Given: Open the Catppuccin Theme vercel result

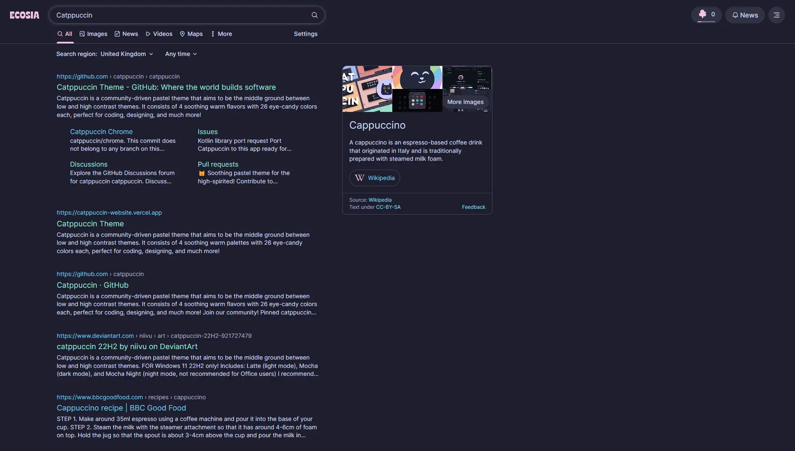Looking at the screenshot, I should [90, 224].
